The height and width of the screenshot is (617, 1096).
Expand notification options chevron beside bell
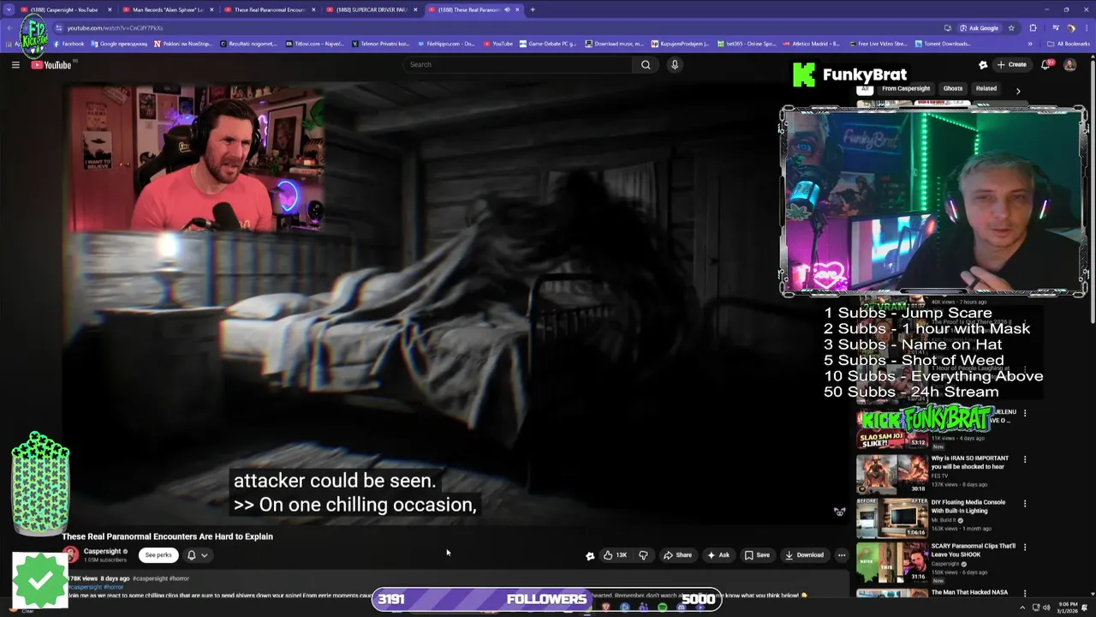(204, 555)
